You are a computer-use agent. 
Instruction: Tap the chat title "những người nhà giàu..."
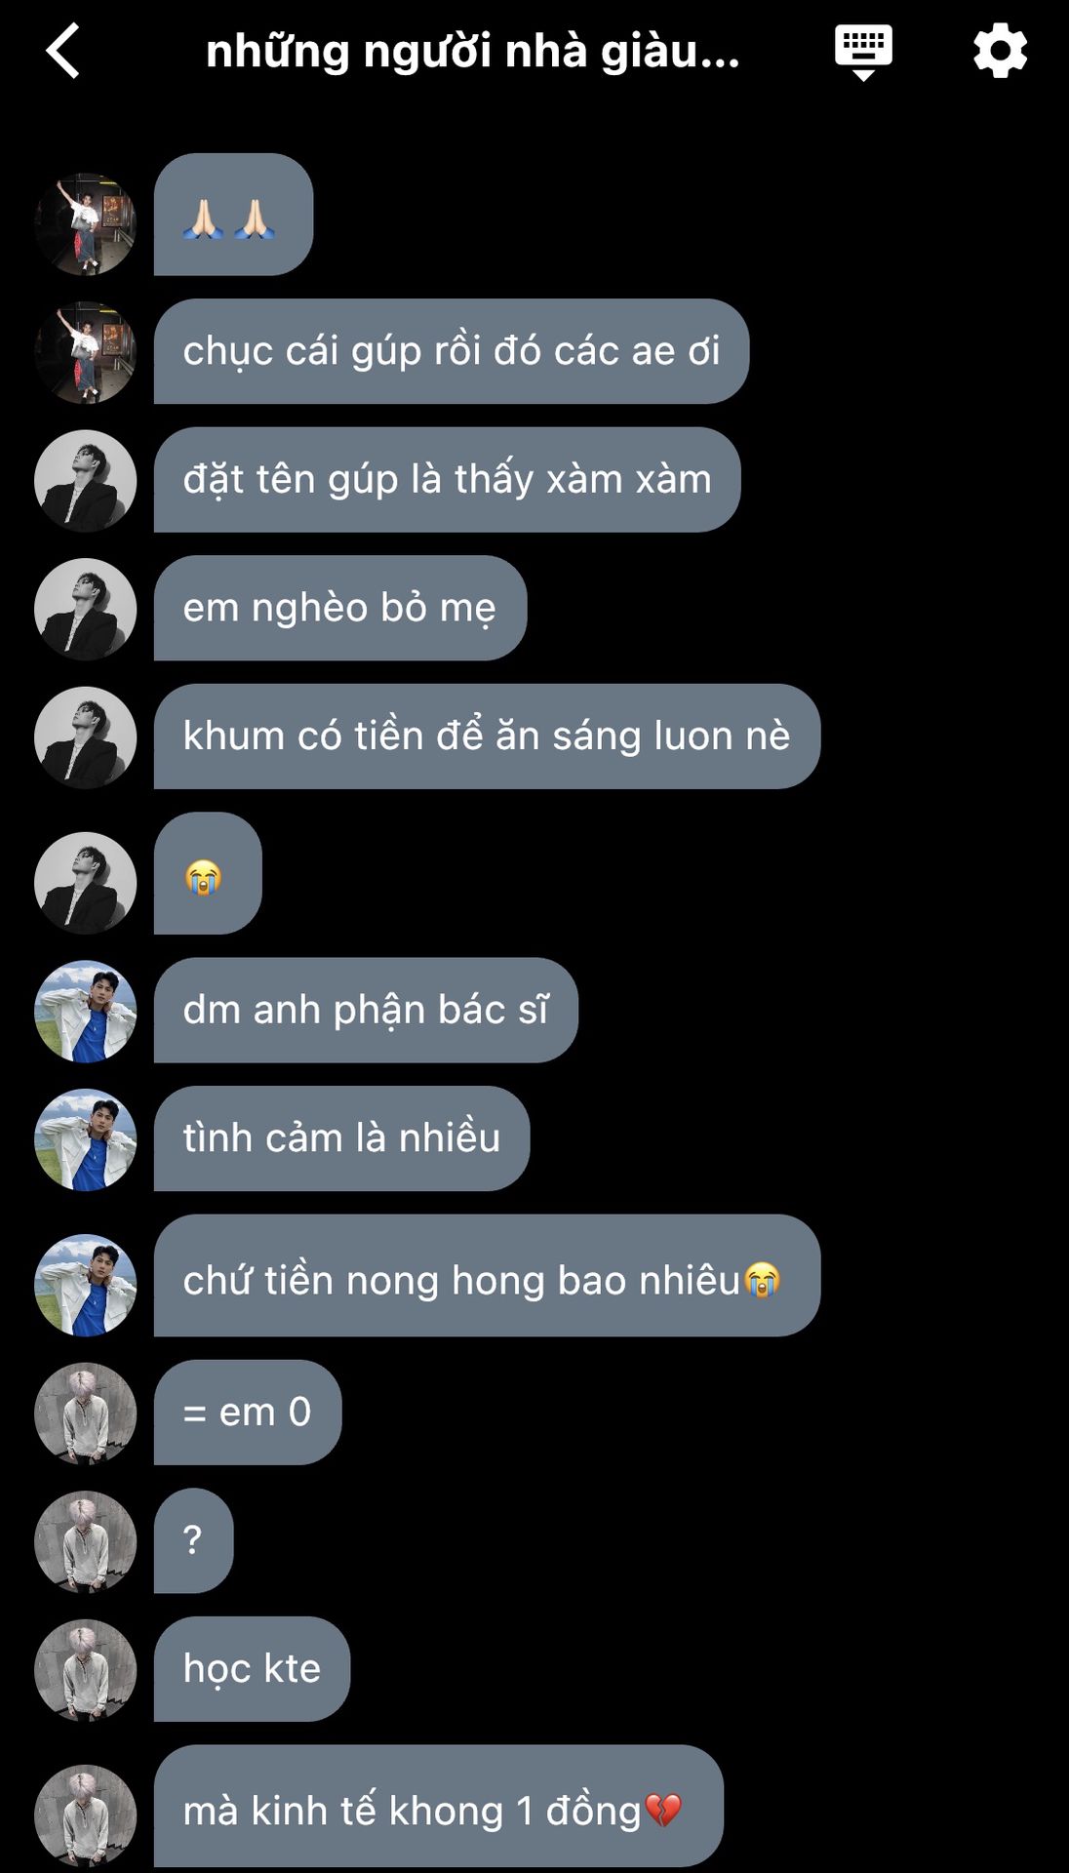pyautogui.click(x=473, y=52)
